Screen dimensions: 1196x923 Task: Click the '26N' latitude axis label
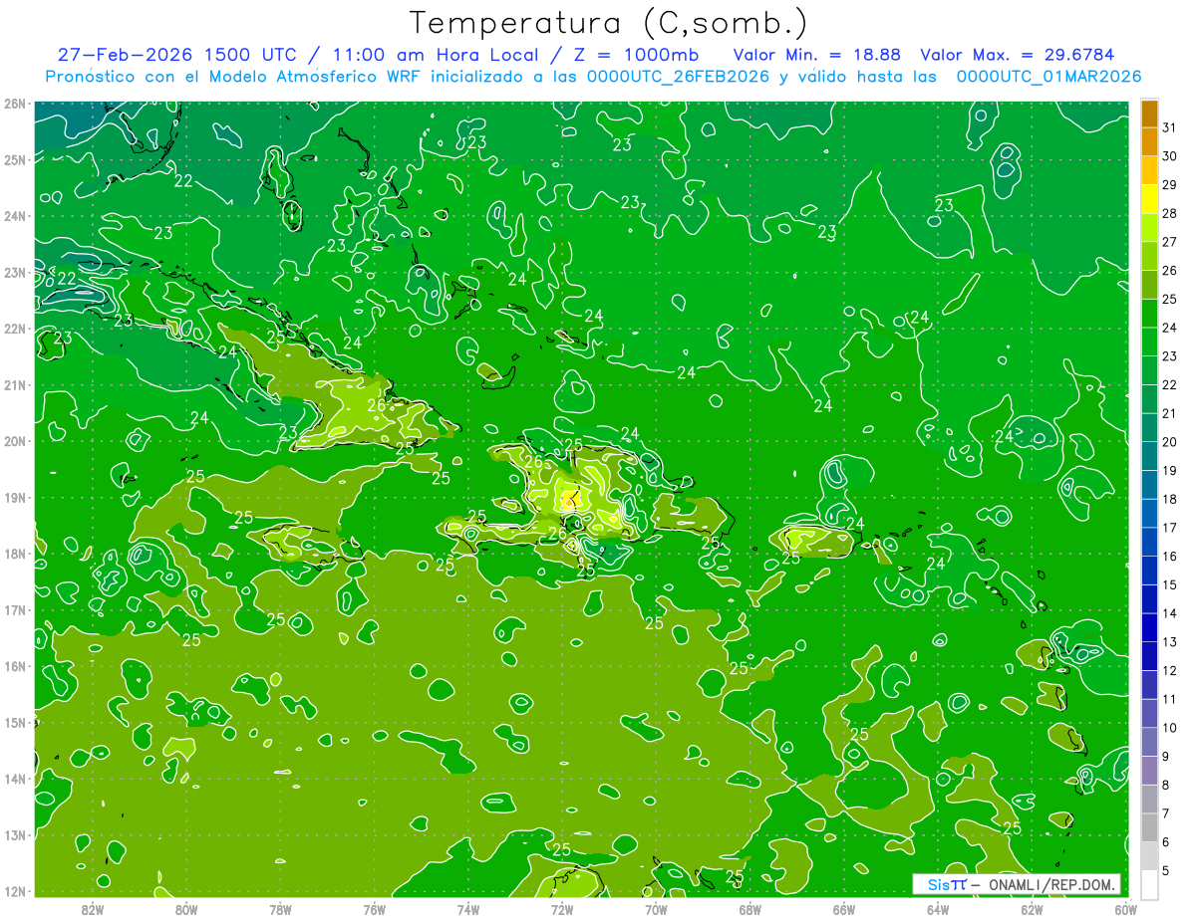tap(15, 104)
